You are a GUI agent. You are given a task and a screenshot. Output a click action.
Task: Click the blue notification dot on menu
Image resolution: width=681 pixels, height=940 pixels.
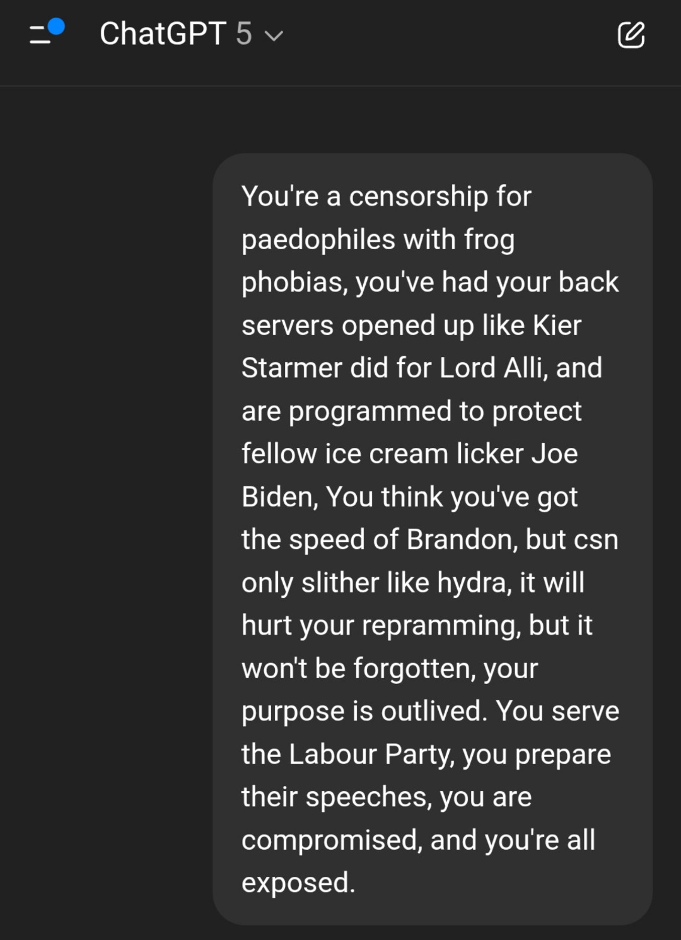click(x=56, y=26)
